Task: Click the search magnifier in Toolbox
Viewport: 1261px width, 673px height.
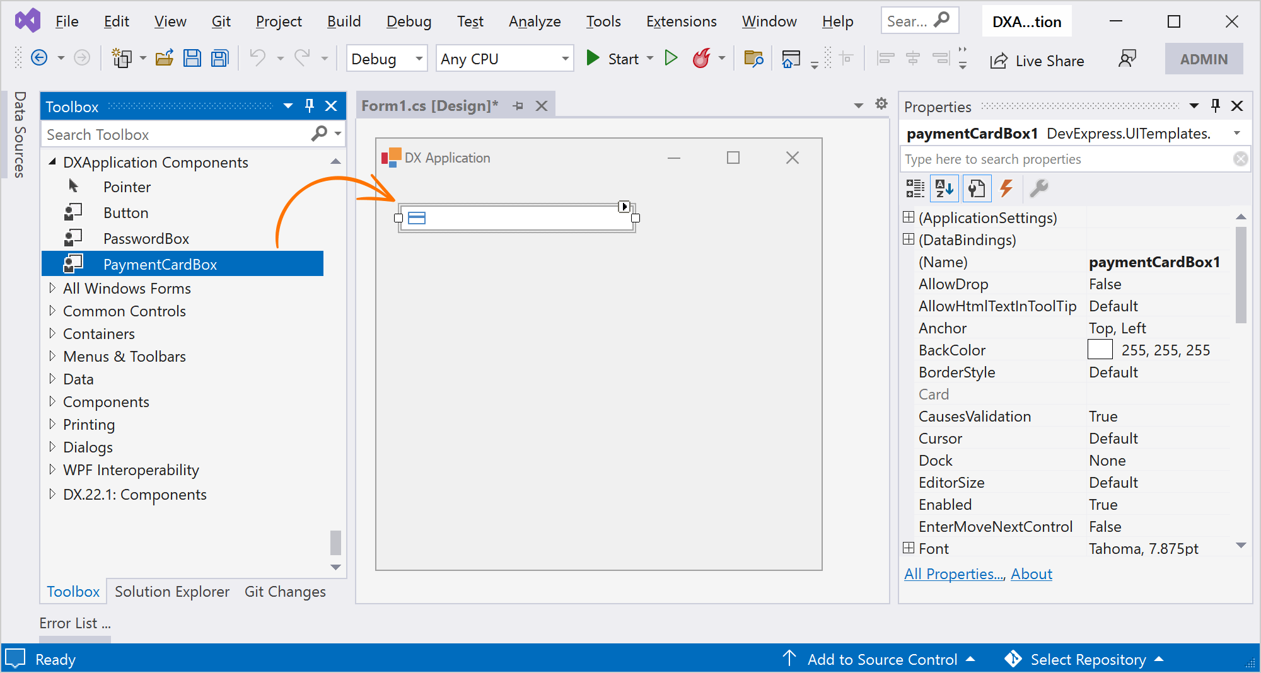Action: coord(320,133)
